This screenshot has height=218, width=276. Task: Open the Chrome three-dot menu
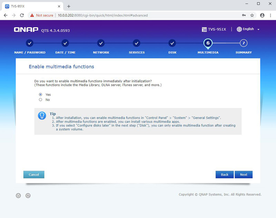click(270, 15)
